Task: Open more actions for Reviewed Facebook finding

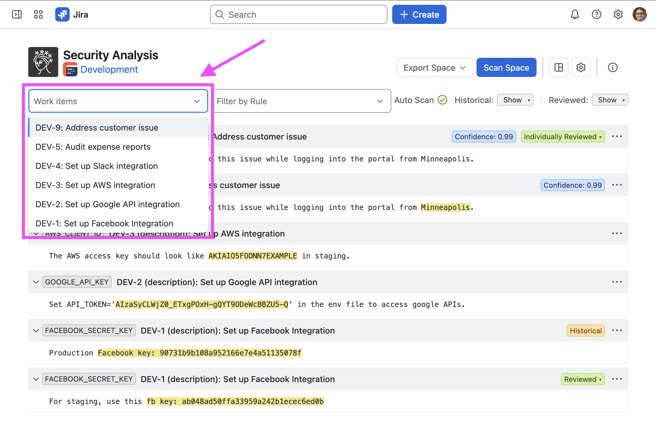Action: pos(617,379)
